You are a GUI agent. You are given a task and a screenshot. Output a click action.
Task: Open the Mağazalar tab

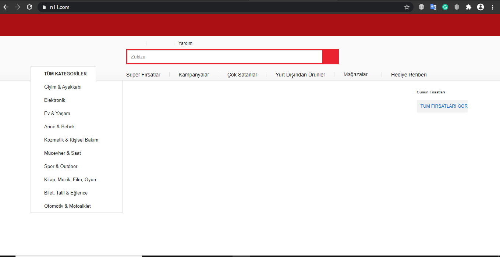tap(355, 75)
